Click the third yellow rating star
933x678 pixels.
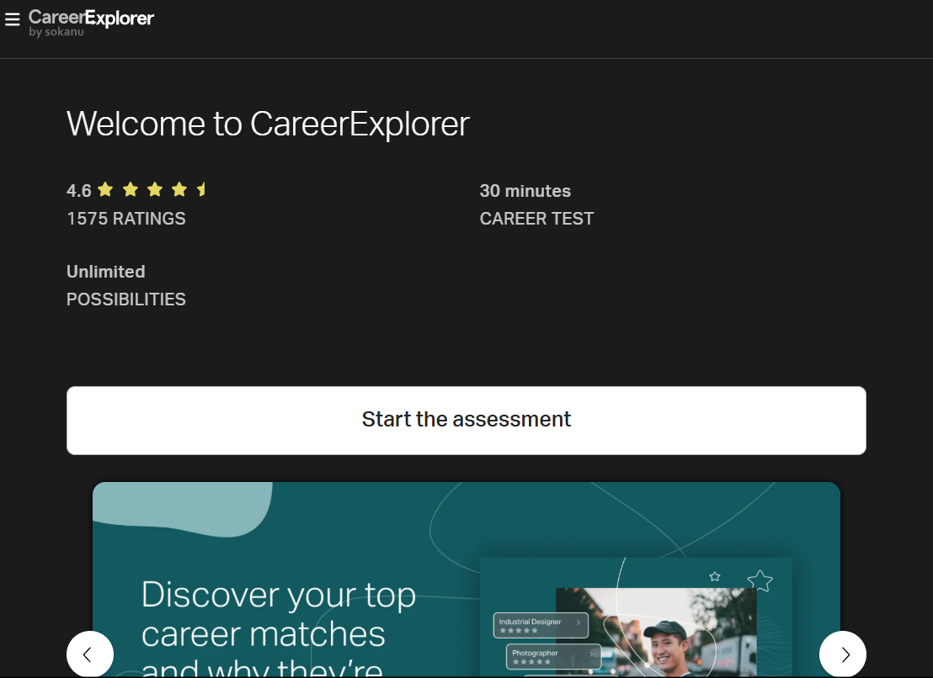[154, 189]
